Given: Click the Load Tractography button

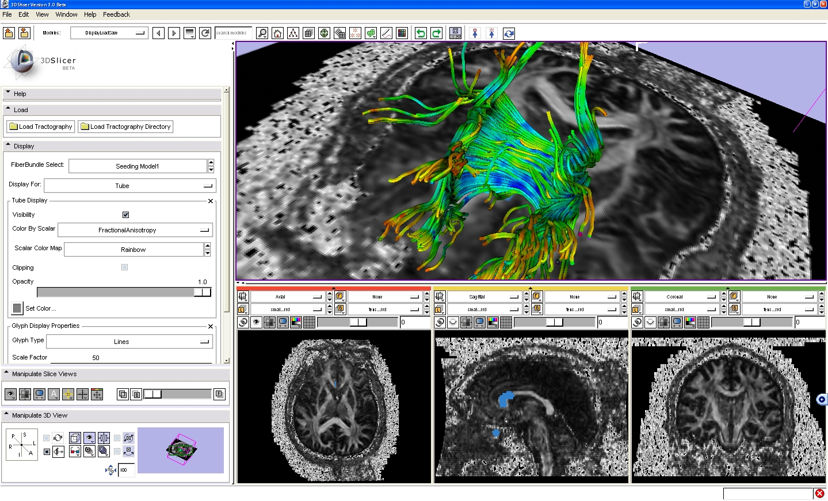Looking at the screenshot, I should coord(41,127).
